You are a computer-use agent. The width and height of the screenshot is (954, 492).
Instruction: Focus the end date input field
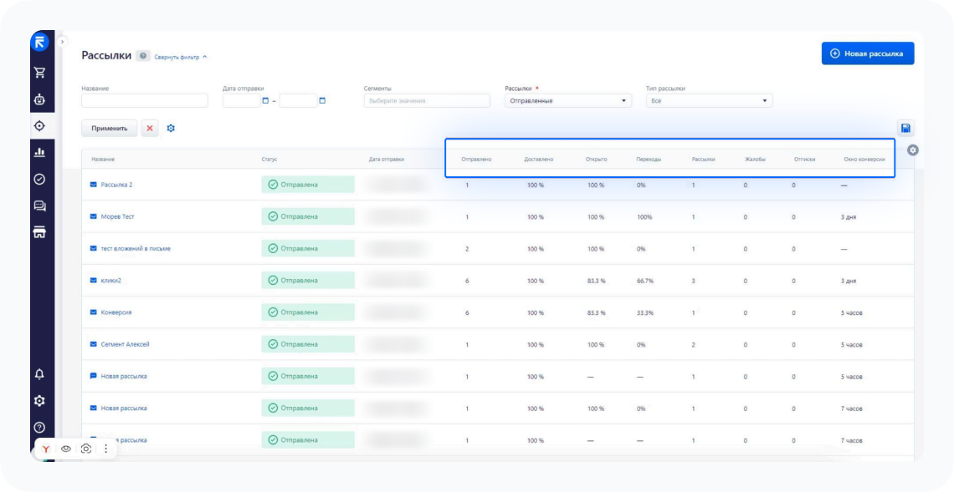[298, 101]
